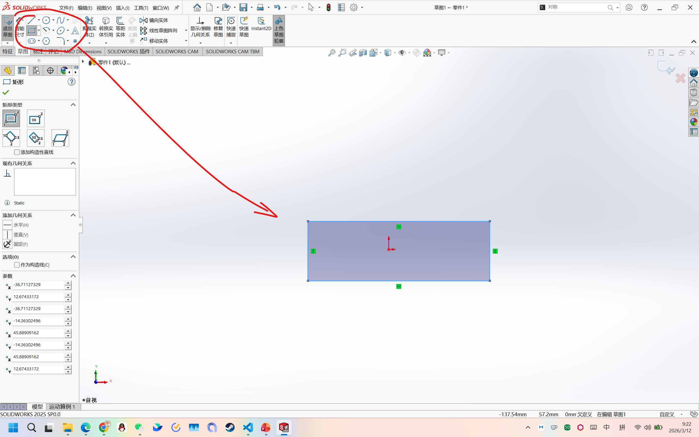699x437 pixels.
Task: Check the 作为构造线 option checkbox
Action: pos(17,265)
